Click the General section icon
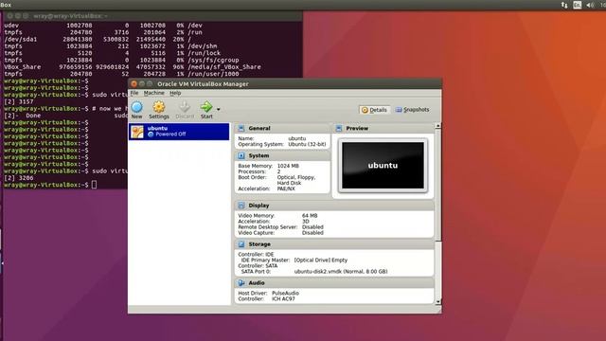The height and width of the screenshot is (341, 606). pyautogui.click(x=241, y=129)
